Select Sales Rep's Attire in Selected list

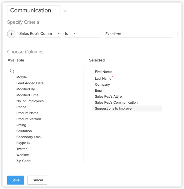108,97
